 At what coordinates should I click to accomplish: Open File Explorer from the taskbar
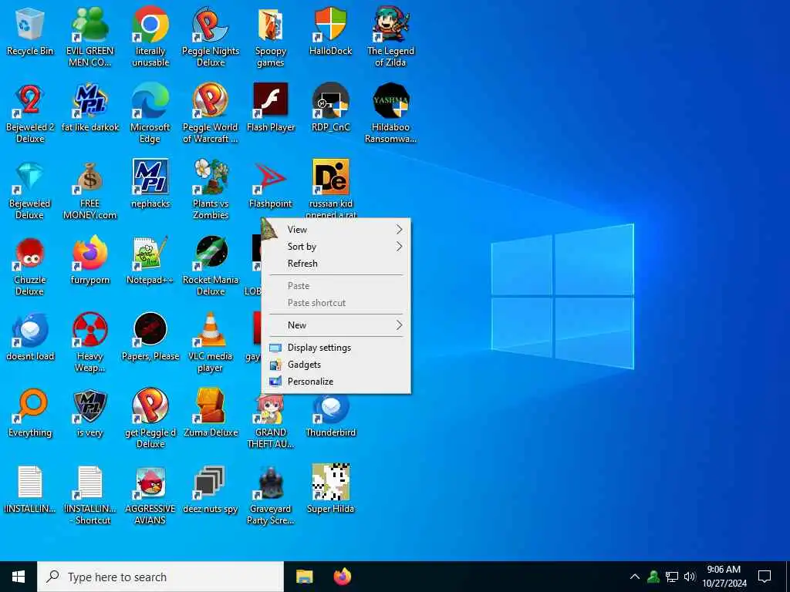pyautogui.click(x=304, y=577)
